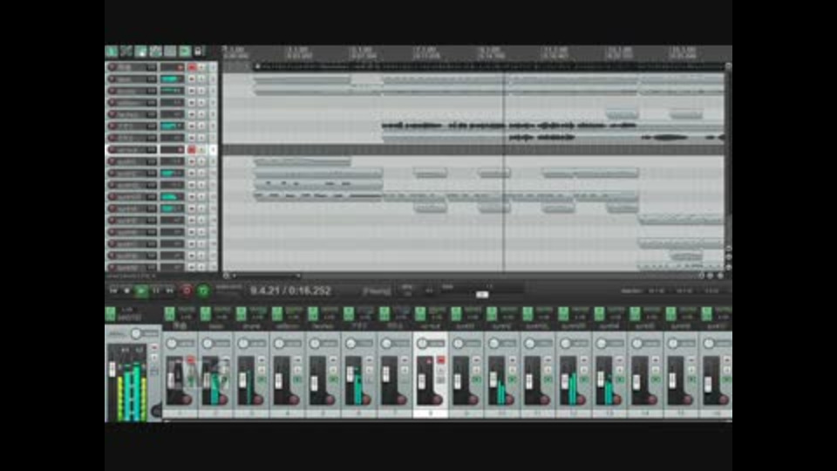
Task: Stop playback in the transport bar
Action: [x=127, y=290]
